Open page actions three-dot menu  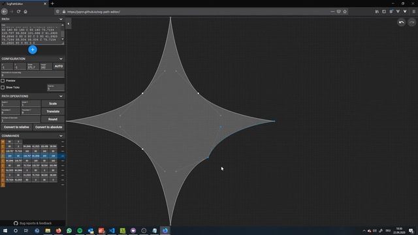point(332,12)
